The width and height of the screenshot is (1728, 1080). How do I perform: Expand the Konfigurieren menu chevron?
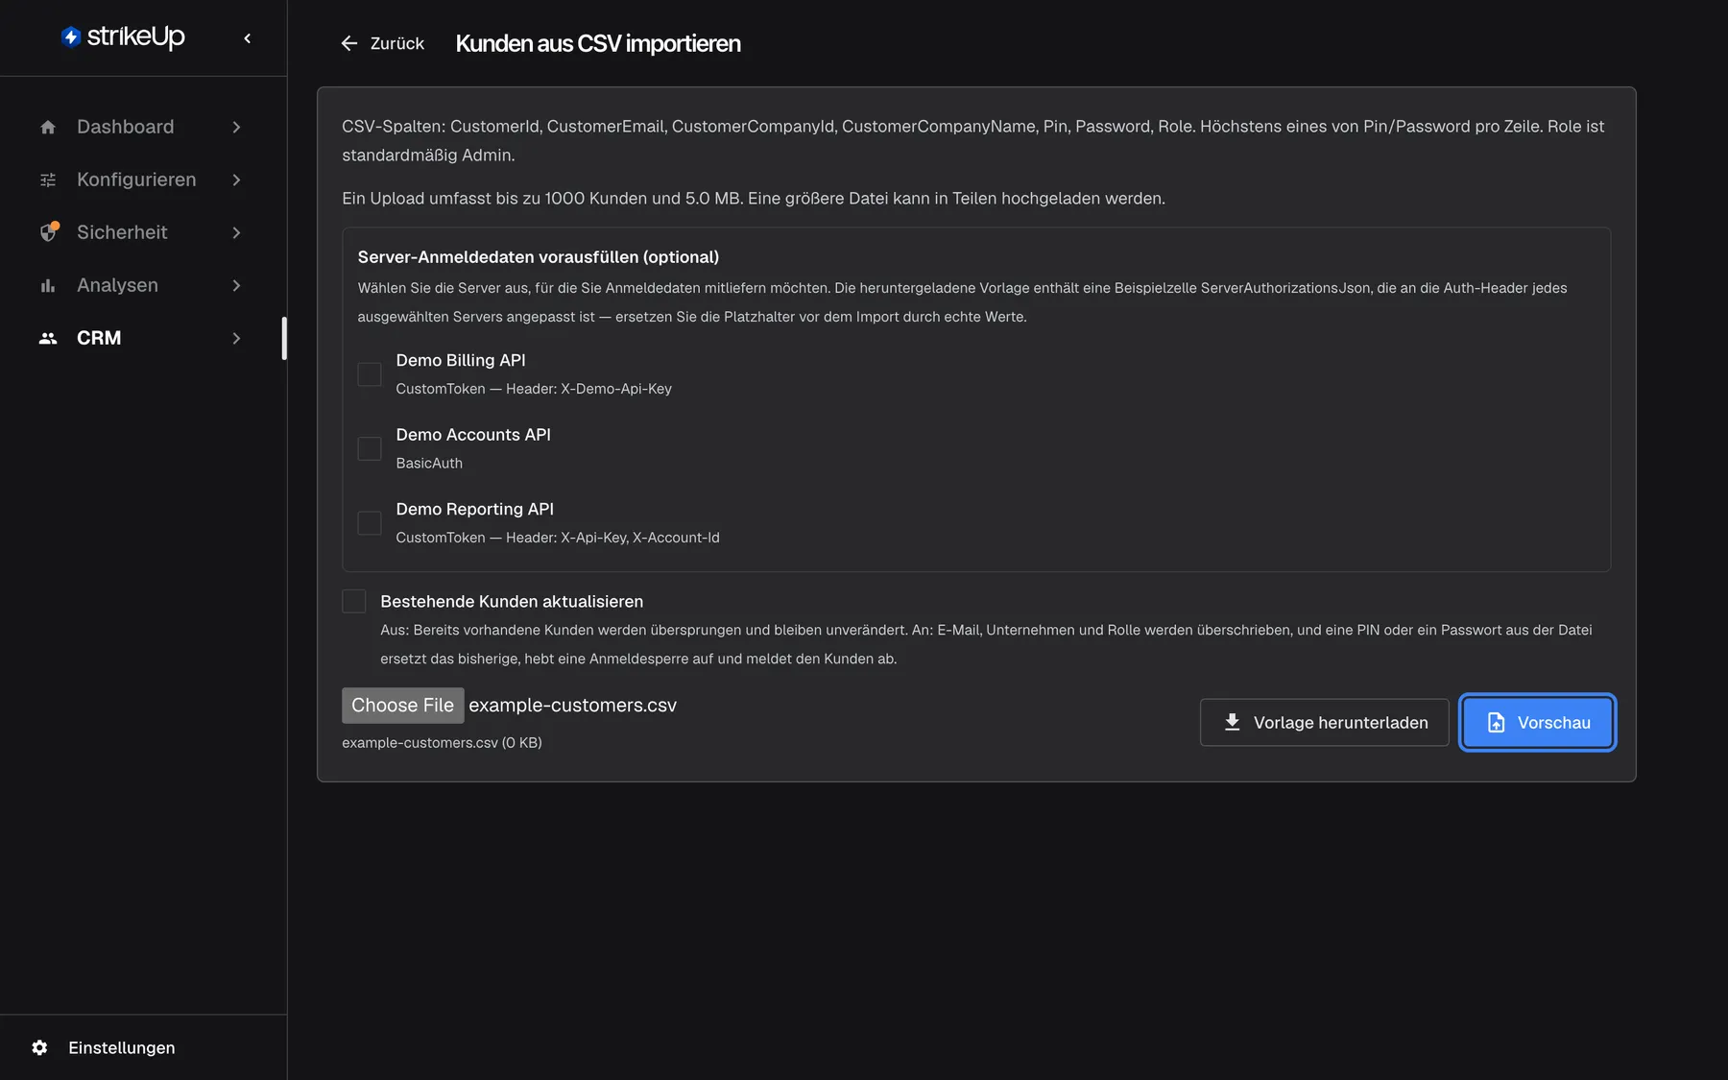point(236,180)
